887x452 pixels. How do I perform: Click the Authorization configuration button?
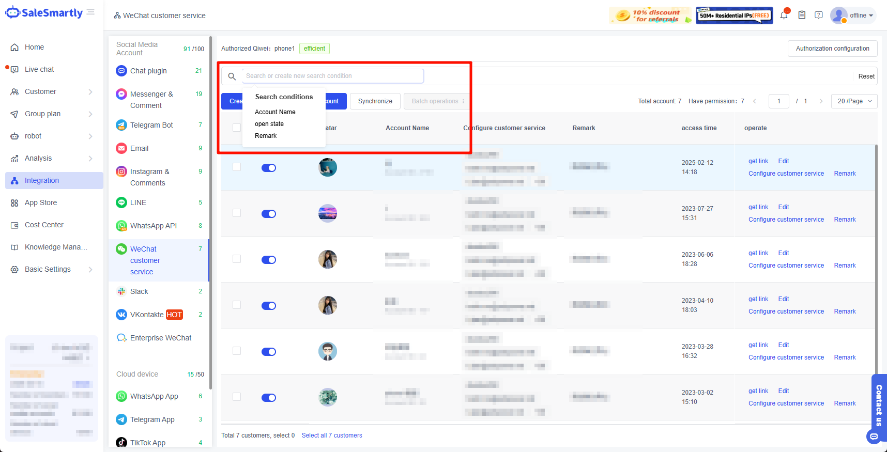pyautogui.click(x=832, y=49)
